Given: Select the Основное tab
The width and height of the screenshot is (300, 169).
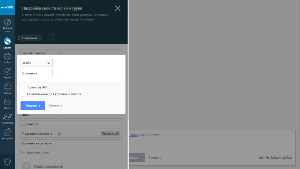Looking at the screenshot, I should [29, 38].
